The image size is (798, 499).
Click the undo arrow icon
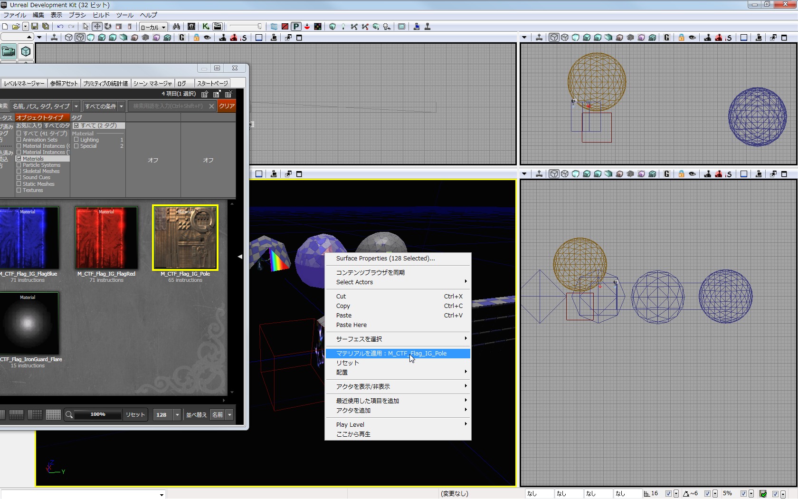coord(60,27)
